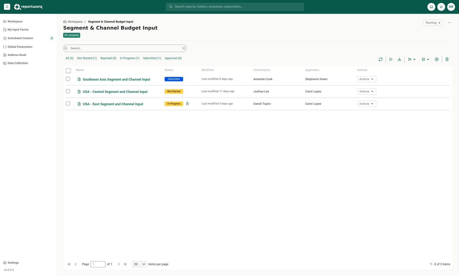The width and height of the screenshot is (459, 276).
Task: Click the lock icon on USA - East row
Action: [187, 104]
